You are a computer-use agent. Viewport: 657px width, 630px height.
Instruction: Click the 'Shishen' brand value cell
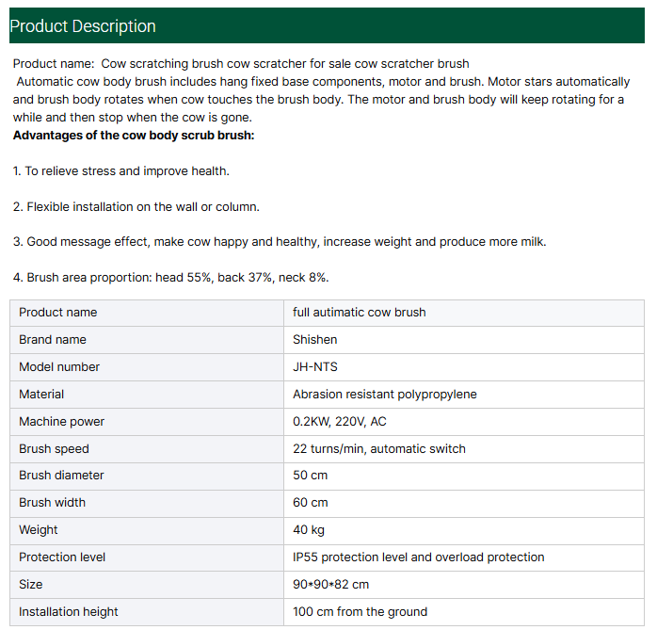(x=315, y=340)
